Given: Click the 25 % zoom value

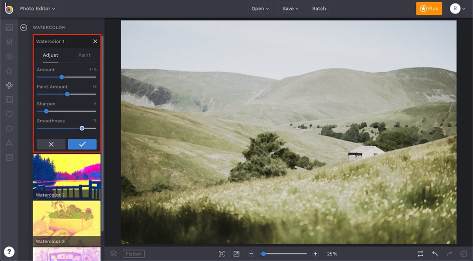Looking at the screenshot, I should (x=332, y=254).
